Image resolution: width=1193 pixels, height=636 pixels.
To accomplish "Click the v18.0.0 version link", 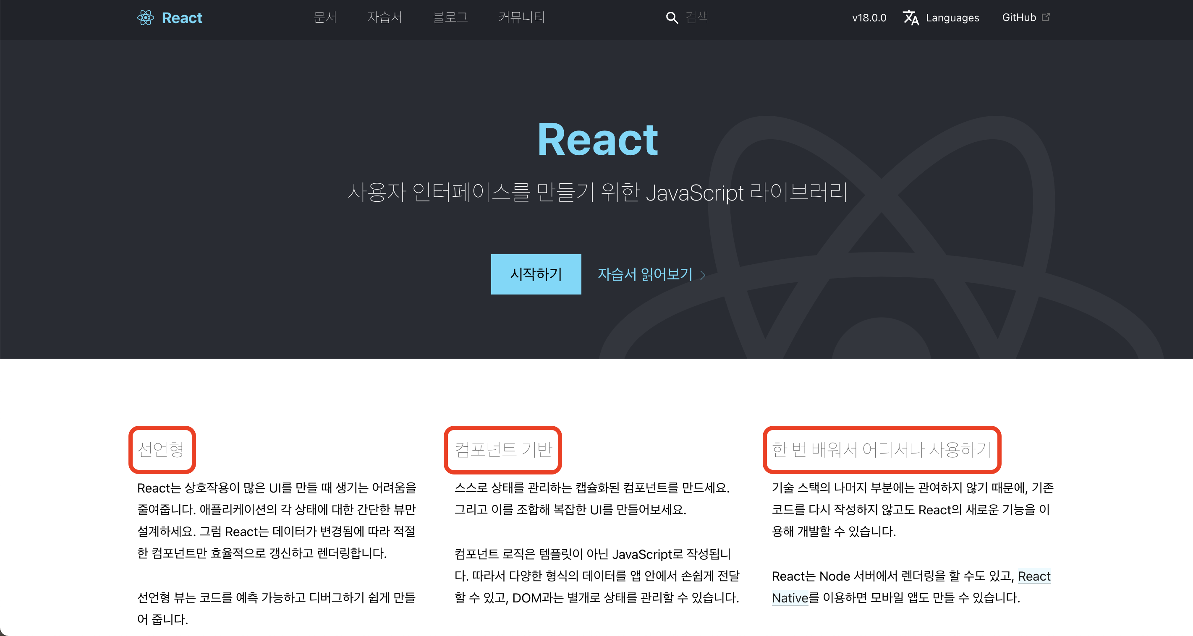I will tap(869, 18).
